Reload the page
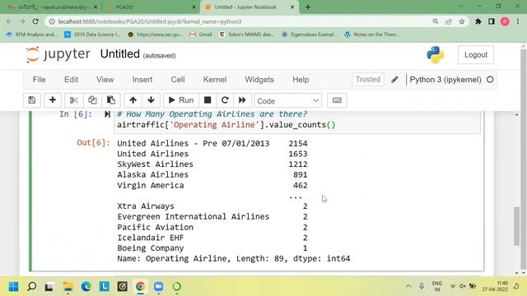Image resolution: width=527 pixels, height=296 pixels. coord(35,21)
